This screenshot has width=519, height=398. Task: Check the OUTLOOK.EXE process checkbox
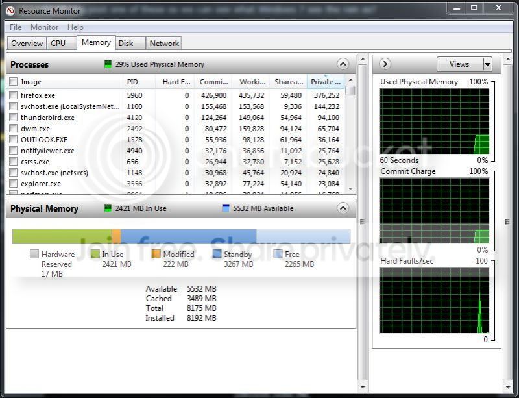13,140
